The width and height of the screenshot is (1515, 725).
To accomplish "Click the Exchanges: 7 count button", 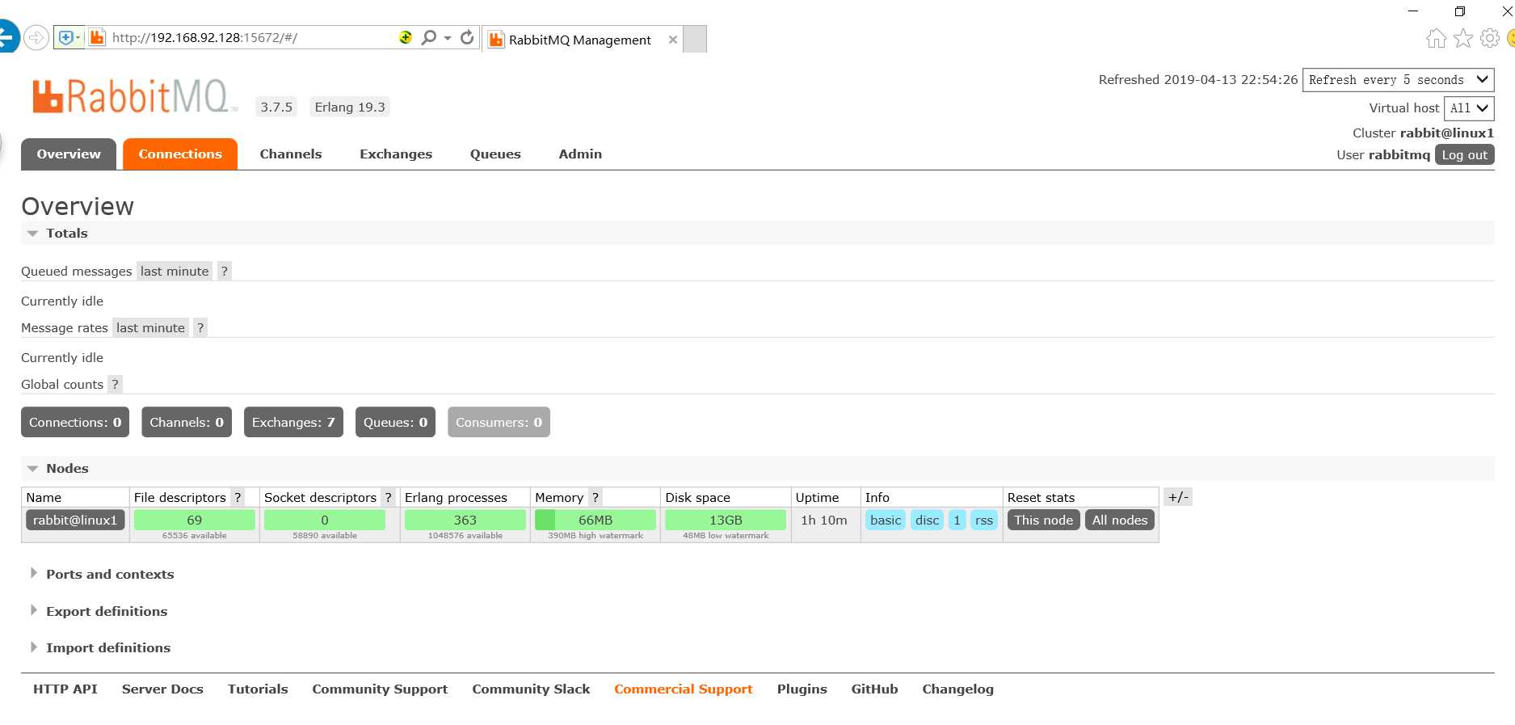I will pyautogui.click(x=293, y=422).
